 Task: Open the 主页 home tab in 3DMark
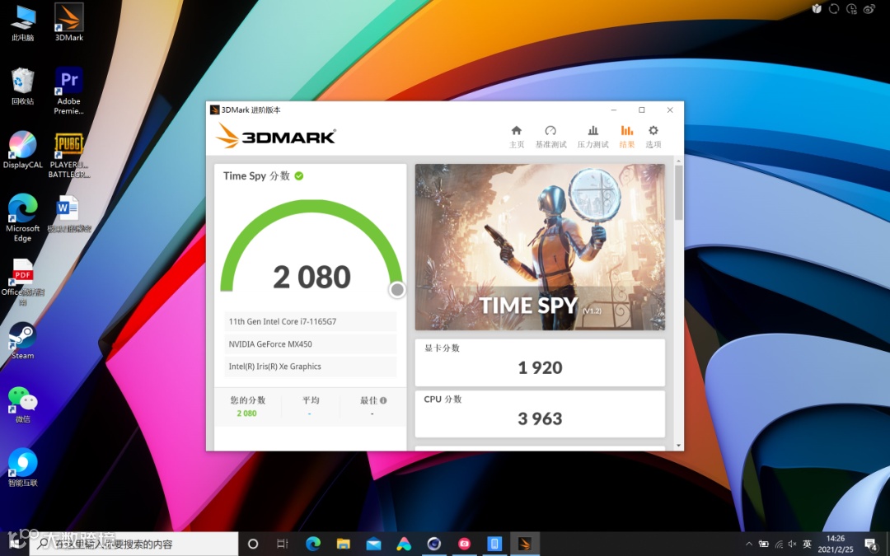point(517,137)
